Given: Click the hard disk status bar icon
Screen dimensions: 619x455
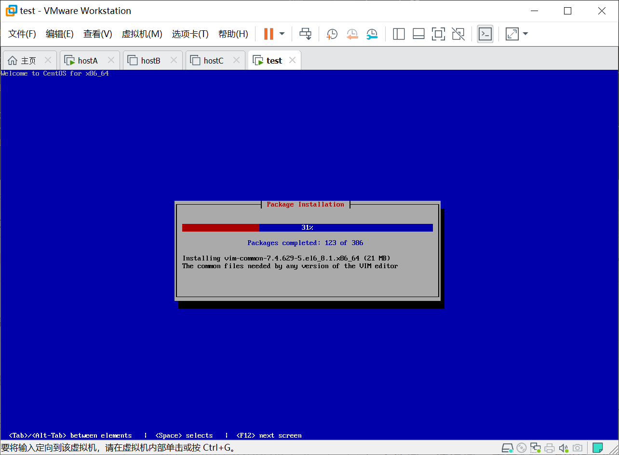Looking at the screenshot, I should click(508, 448).
